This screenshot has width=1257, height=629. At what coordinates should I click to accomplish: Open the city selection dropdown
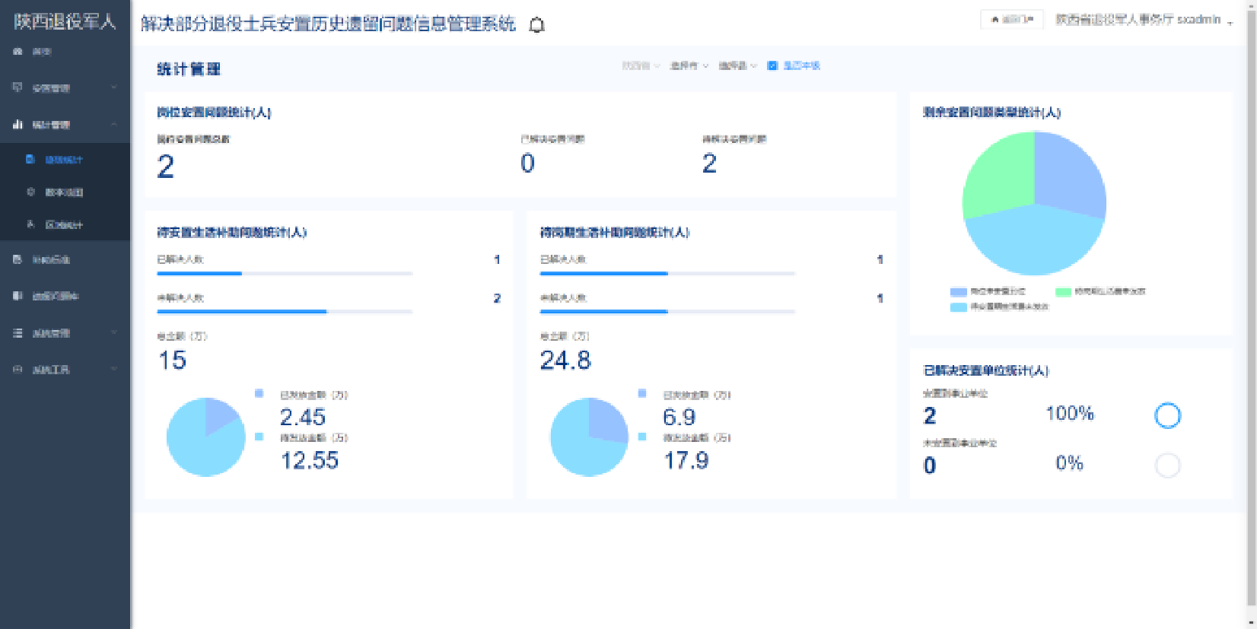689,66
